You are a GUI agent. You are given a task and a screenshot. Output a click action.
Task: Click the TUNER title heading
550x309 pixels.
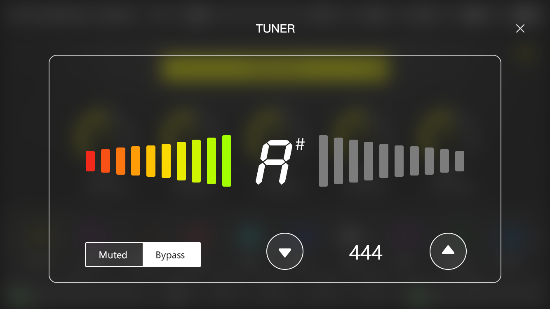coord(275,28)
